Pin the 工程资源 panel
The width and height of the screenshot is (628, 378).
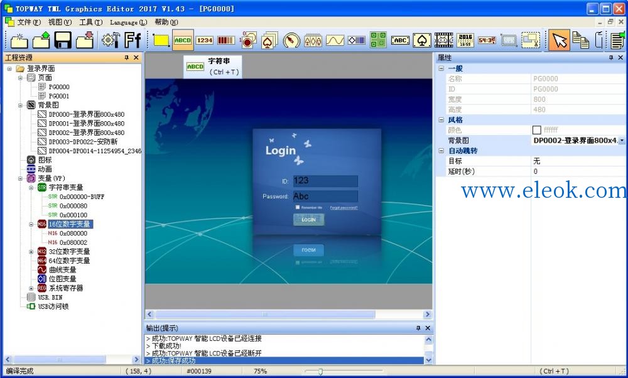click(126, 58)
